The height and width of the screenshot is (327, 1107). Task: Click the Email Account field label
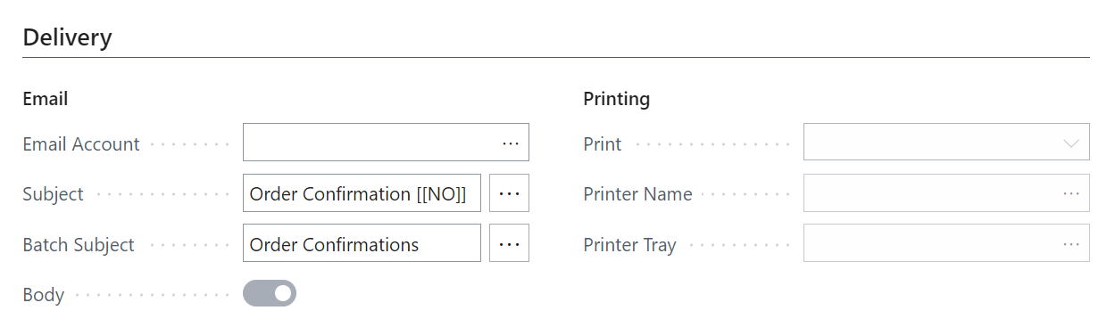[x=81, y=144]
